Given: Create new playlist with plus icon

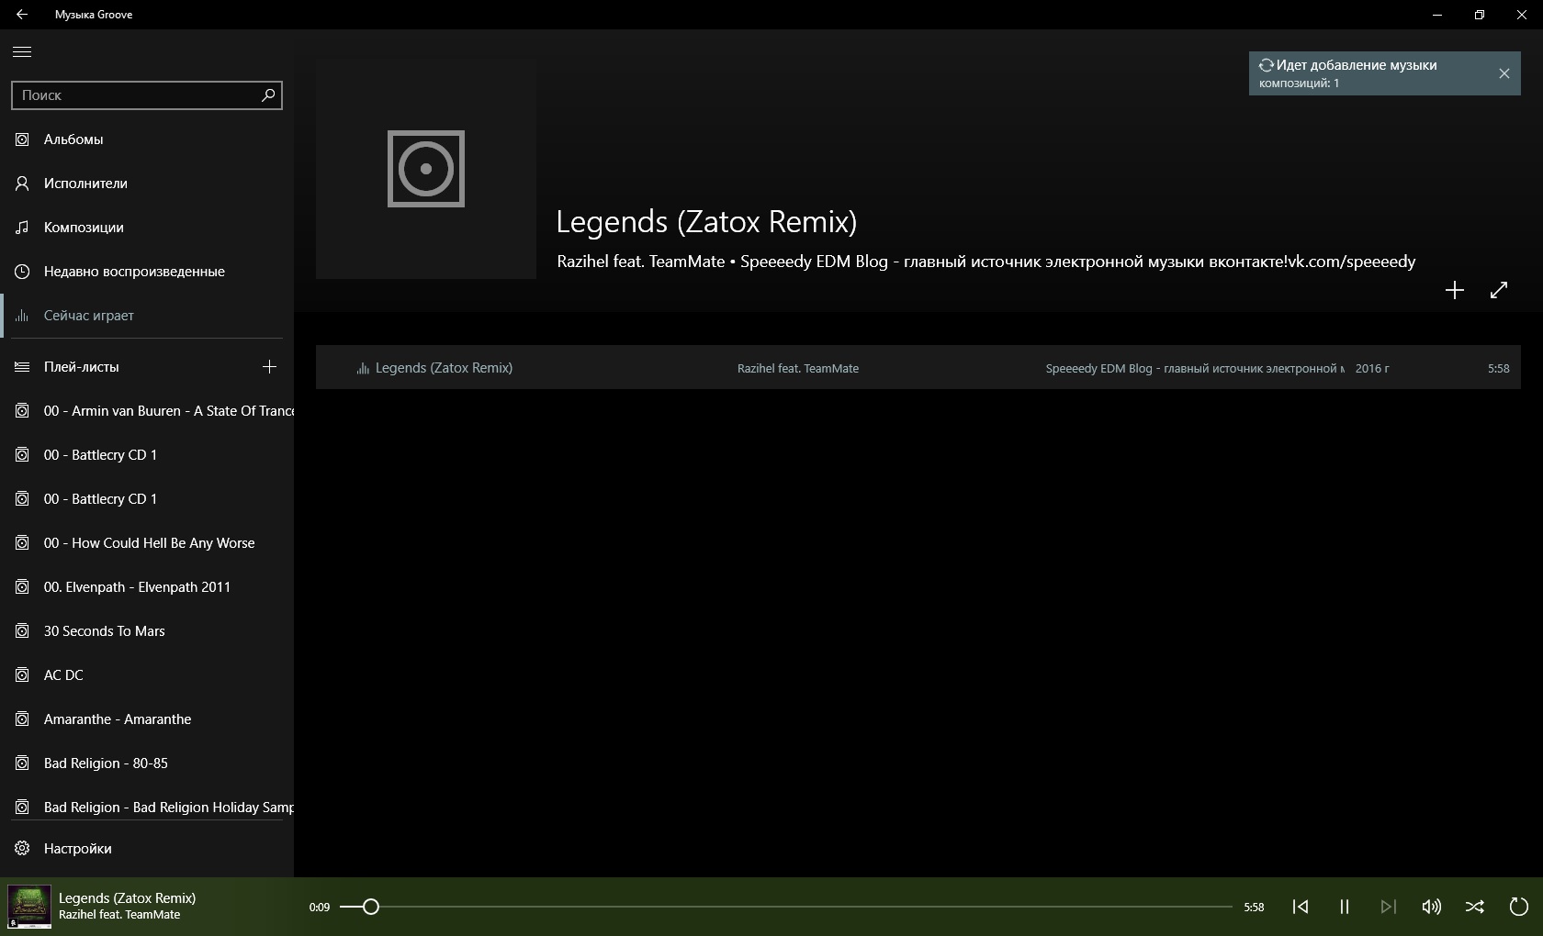Looking at the screenshot, I should (269, 367).
